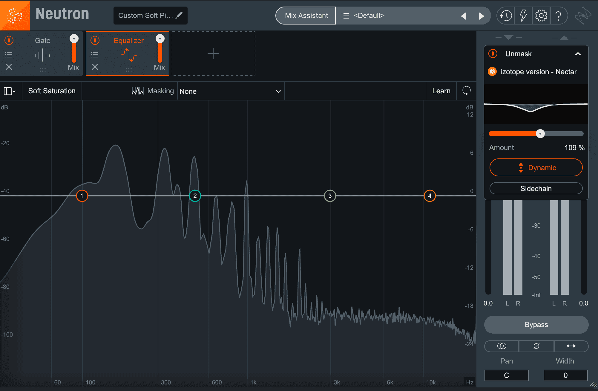The width and height of the screenshot is (598, 391).
Task: Click the Learn button
Action: pos(441,91)
